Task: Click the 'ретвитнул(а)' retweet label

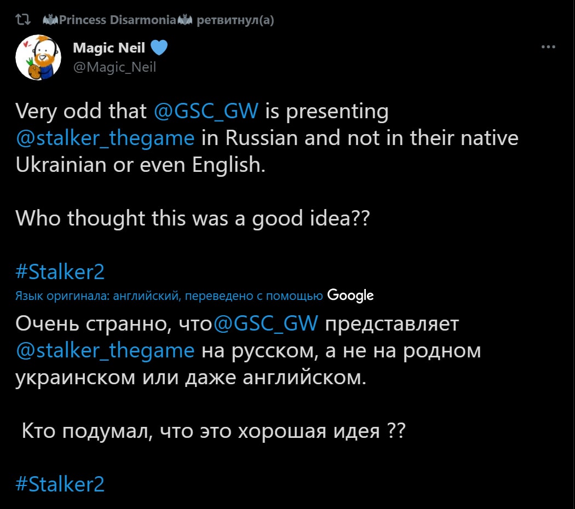Action: pyautogui.click(x=235, y=21)
